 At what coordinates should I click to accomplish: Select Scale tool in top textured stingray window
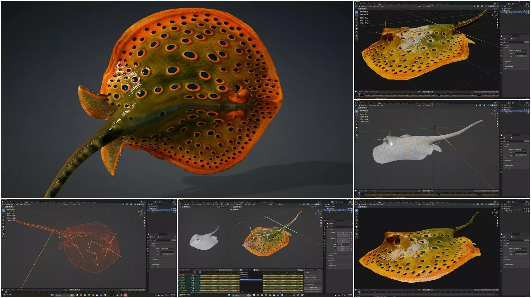click(x=356, y=25)
